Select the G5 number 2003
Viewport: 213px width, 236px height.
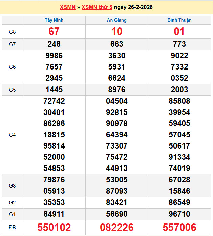click(179, 90)
